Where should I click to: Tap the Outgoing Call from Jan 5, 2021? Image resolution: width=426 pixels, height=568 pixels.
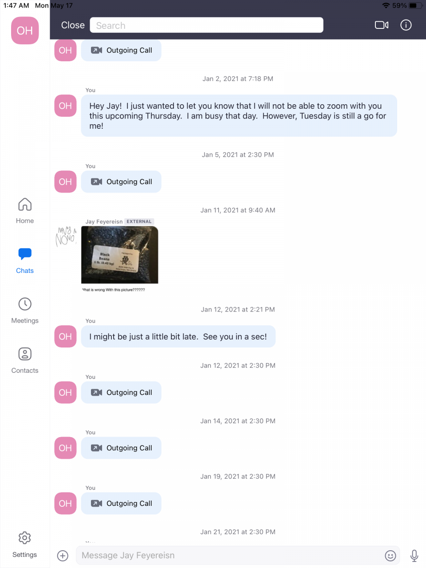point(121,182)
